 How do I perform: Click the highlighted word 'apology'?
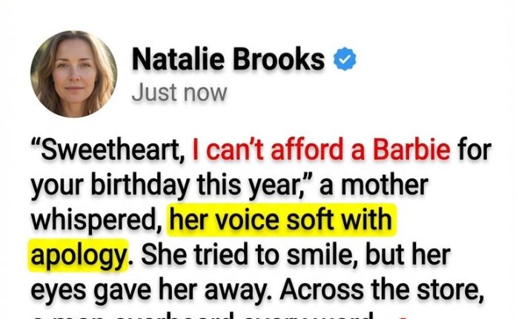tap(79, 256)
